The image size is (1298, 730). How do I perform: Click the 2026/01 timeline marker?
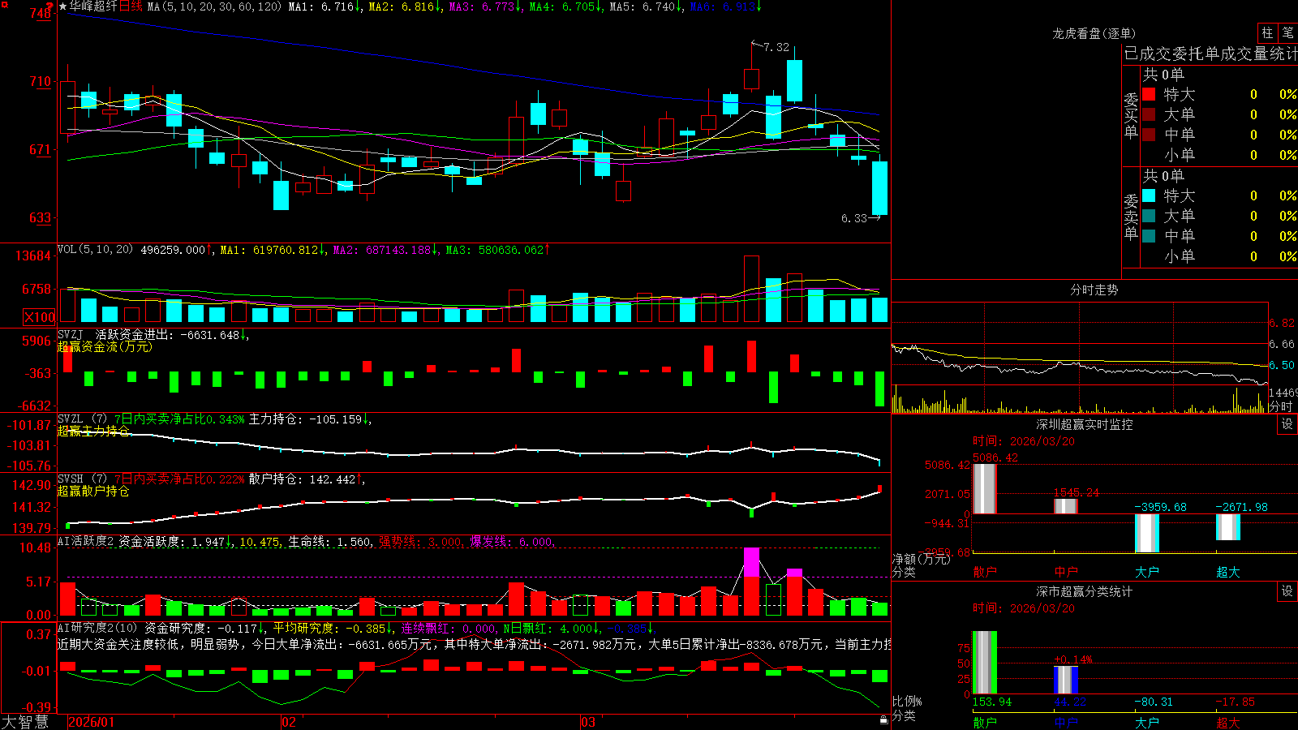click(x=91, y=722)
